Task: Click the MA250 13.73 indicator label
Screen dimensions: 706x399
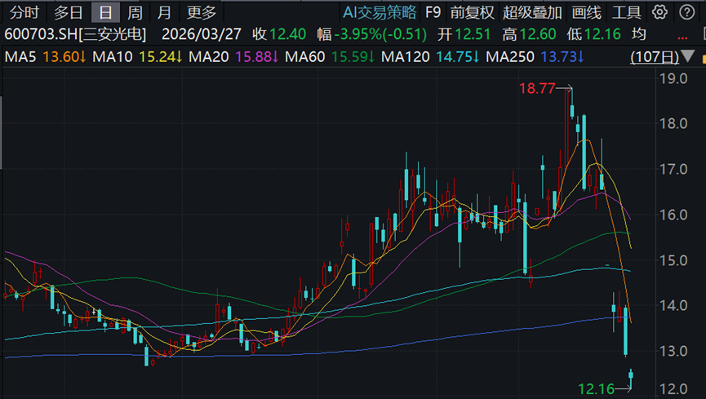Action: click(535, 57)
